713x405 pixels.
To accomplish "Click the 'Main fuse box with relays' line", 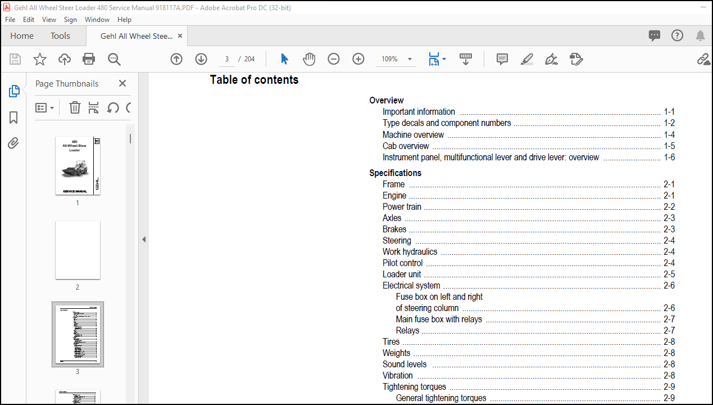I will coord(439,319).
